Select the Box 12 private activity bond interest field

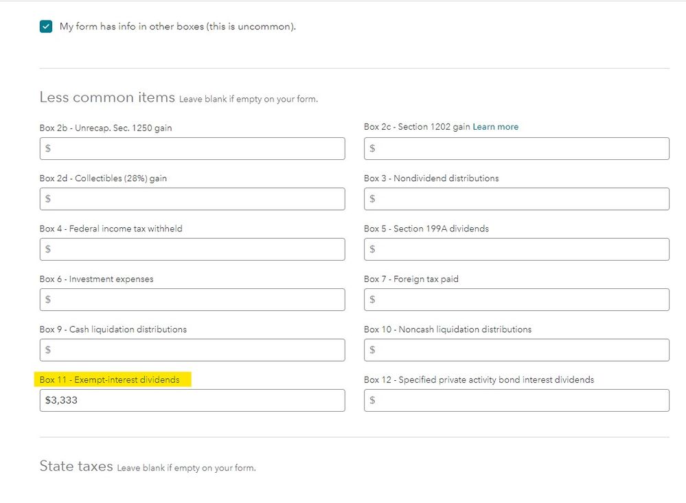(x=516, y=400)
